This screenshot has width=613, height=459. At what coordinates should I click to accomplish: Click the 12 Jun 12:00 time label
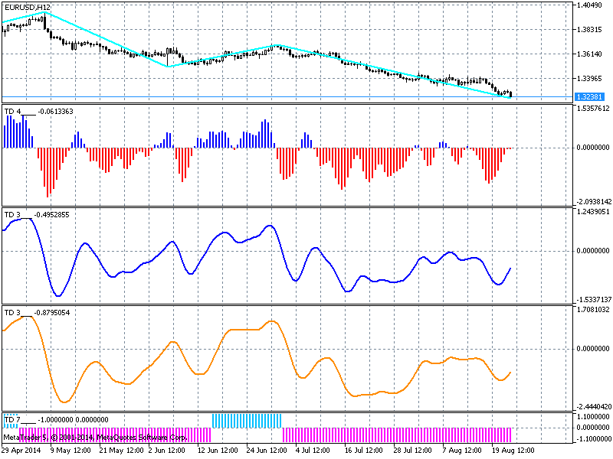point(218,451)
